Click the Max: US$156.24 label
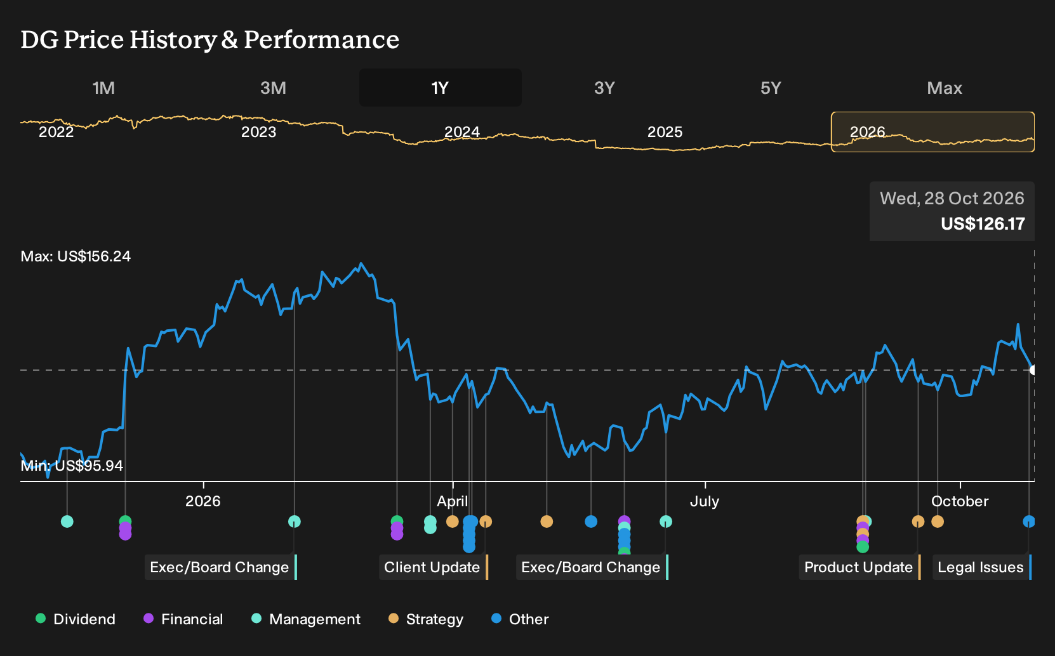The height and width of the screenshot is (656, 1055). tap(76, 256)
